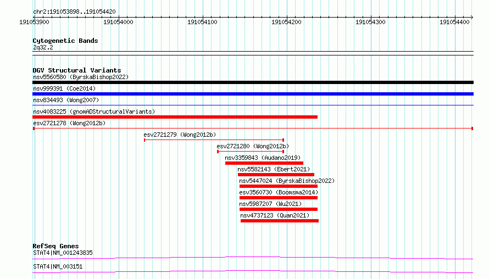Image resolution: width=489 pixels, height=279 pixels.
Task: Click the red nsv4737123 variant bar
Action: pyautogui.click(x=280, y=221)
